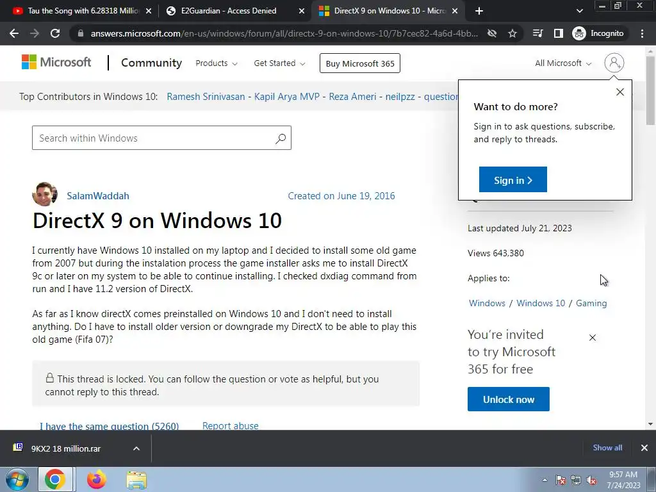Close the downloads bar

coord(644,448)
